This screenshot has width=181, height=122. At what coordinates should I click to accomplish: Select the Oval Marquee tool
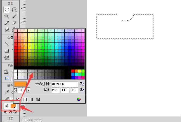pyautogui.click(x=7, y=10)
